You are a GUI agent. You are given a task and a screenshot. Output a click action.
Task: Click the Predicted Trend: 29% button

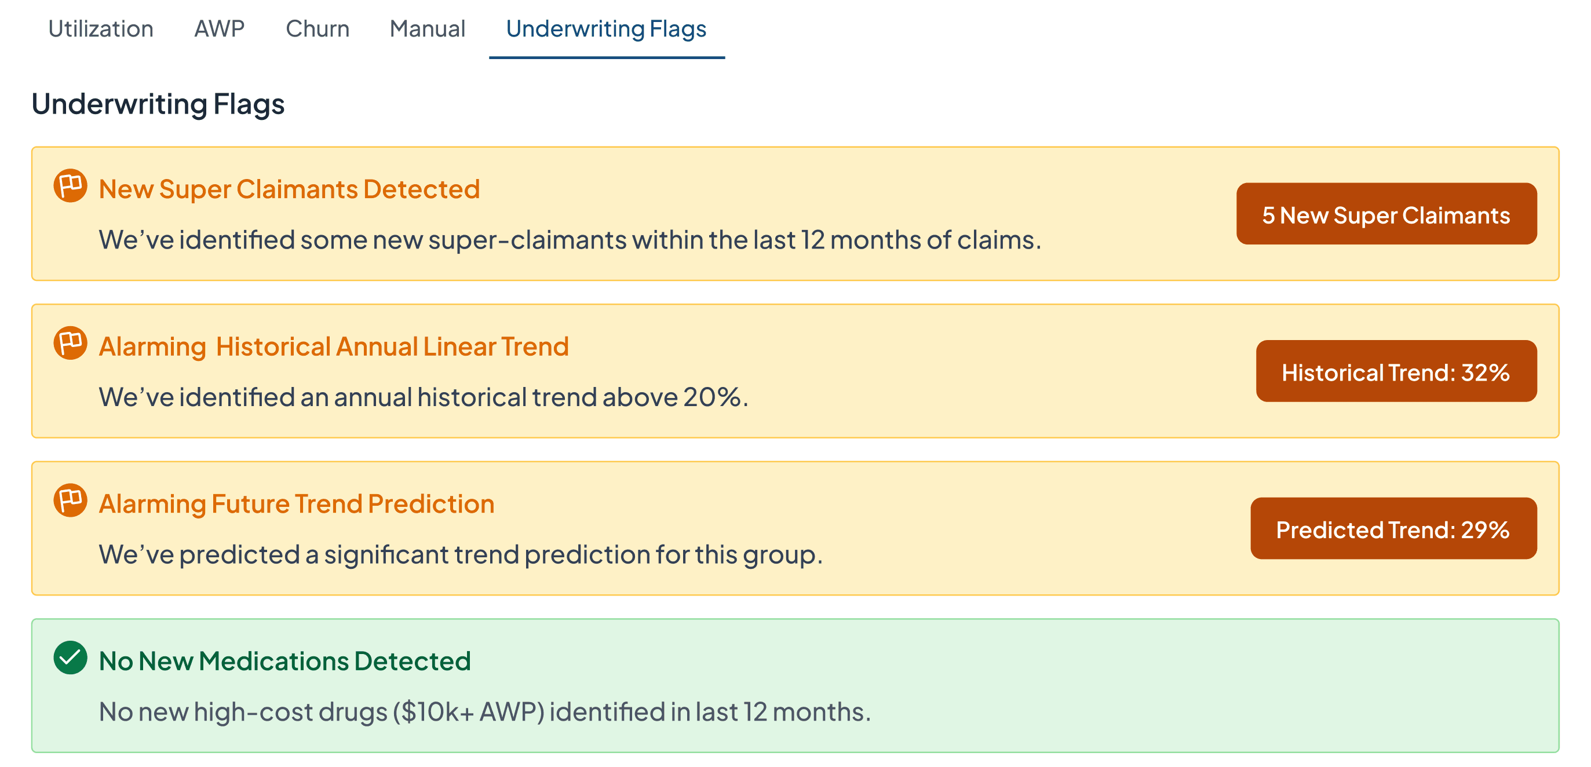point(1393,529)
